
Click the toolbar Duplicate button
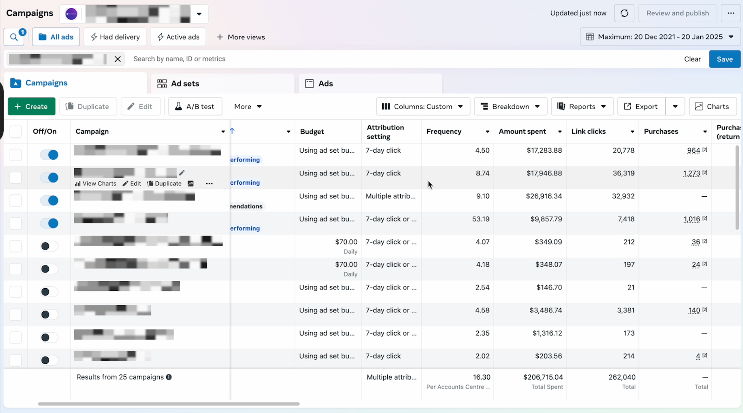pyautogui.click(x=87, y=106)
